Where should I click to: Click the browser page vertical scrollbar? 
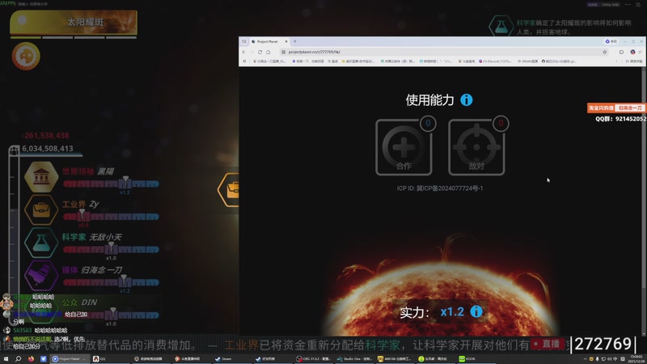[x=644, y=201]
